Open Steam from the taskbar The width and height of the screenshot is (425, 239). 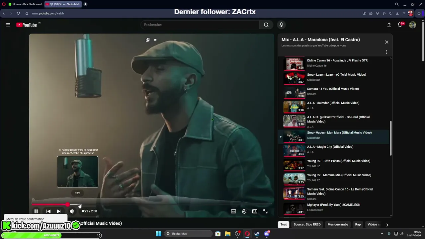click(257, 234)
